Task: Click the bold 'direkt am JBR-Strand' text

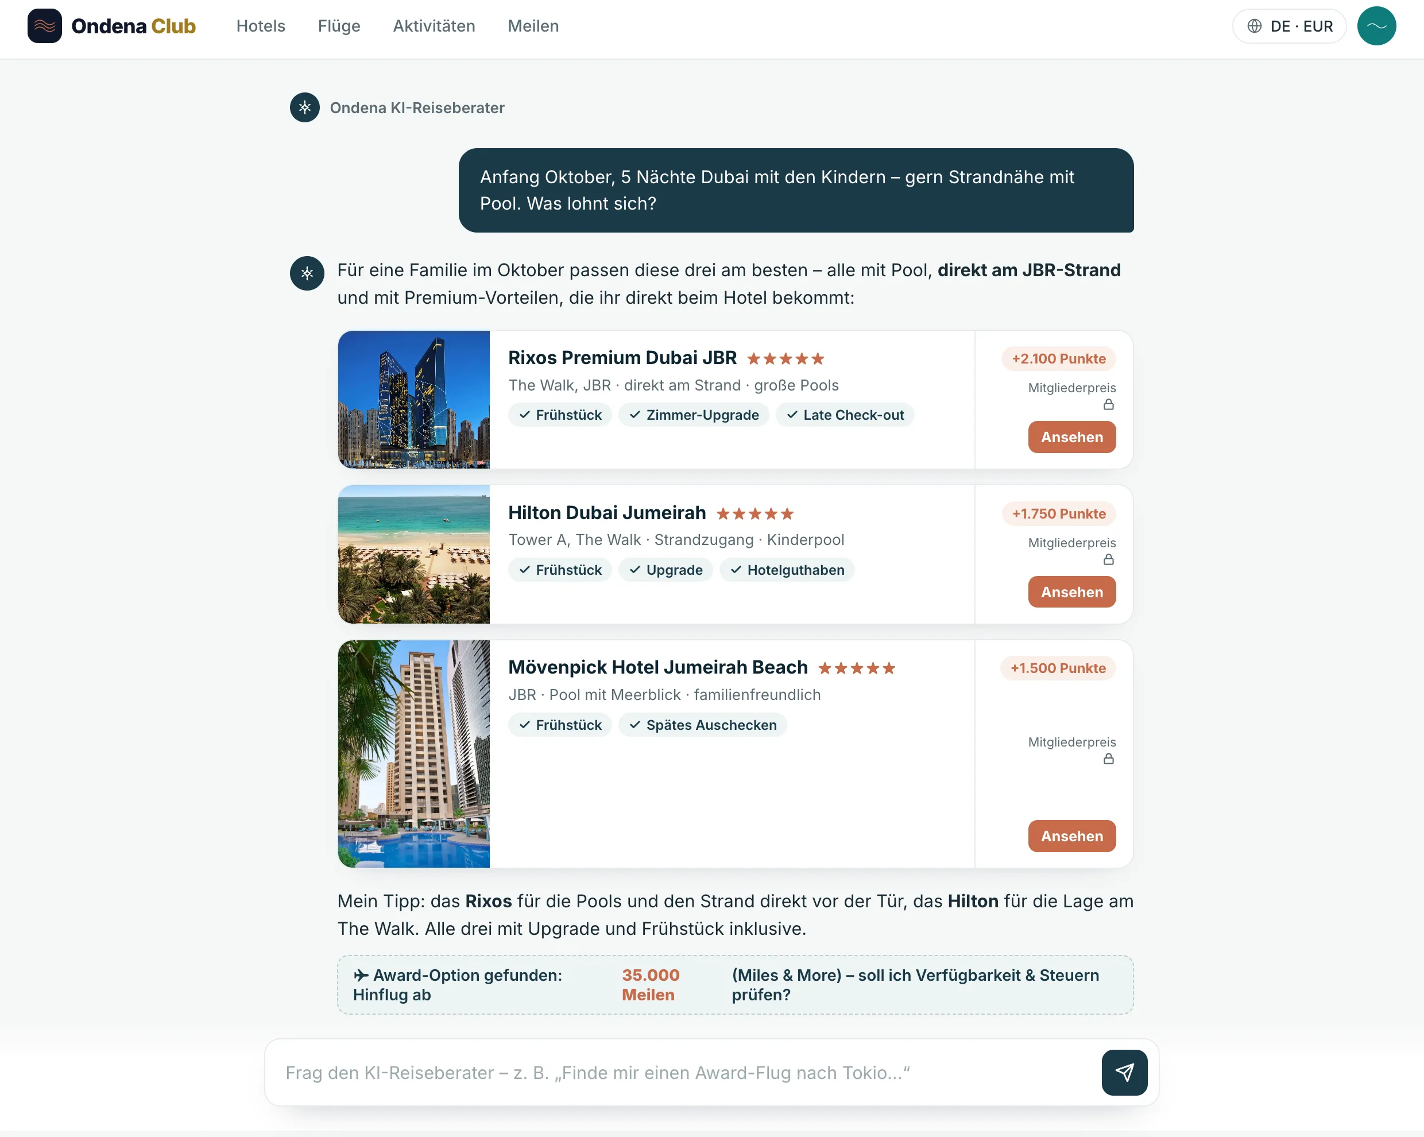Action: point(1029,270)
